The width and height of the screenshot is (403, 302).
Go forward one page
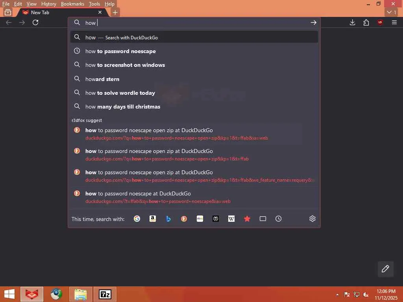click(x=22, y=22)
